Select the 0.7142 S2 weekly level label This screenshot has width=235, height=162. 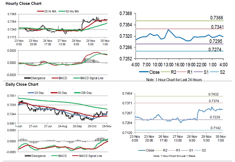coord(216,128)
